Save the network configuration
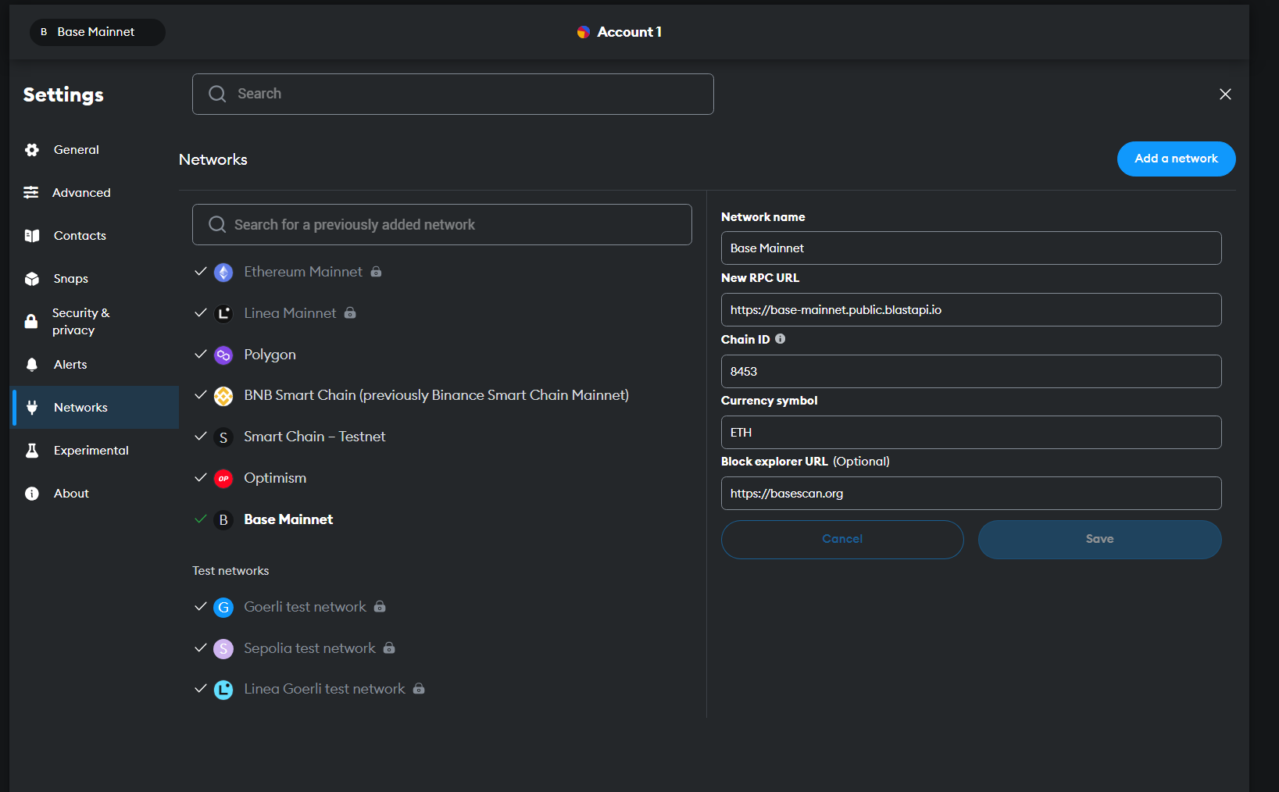Image resolution: width=1279 pixels, height=792 pixels. [1099, 539]
